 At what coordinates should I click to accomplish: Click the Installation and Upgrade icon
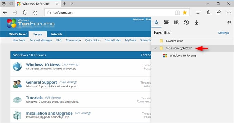pyautogui.click(x=17, y=115)
